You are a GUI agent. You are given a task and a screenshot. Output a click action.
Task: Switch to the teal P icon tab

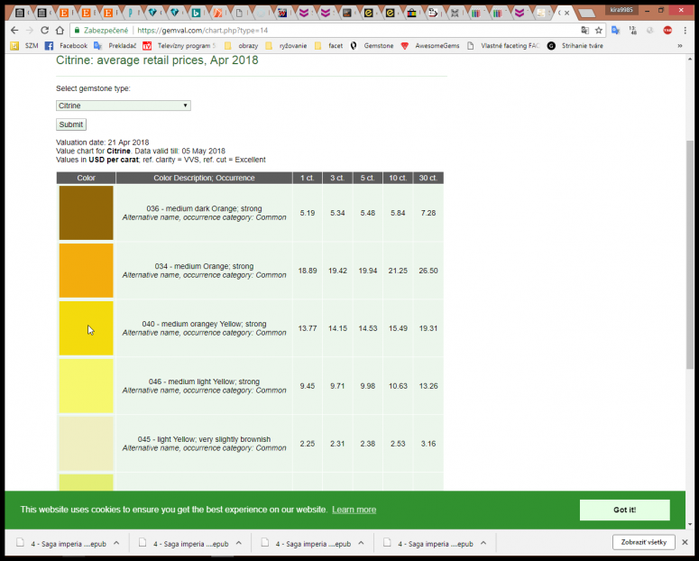pos(131,13)
